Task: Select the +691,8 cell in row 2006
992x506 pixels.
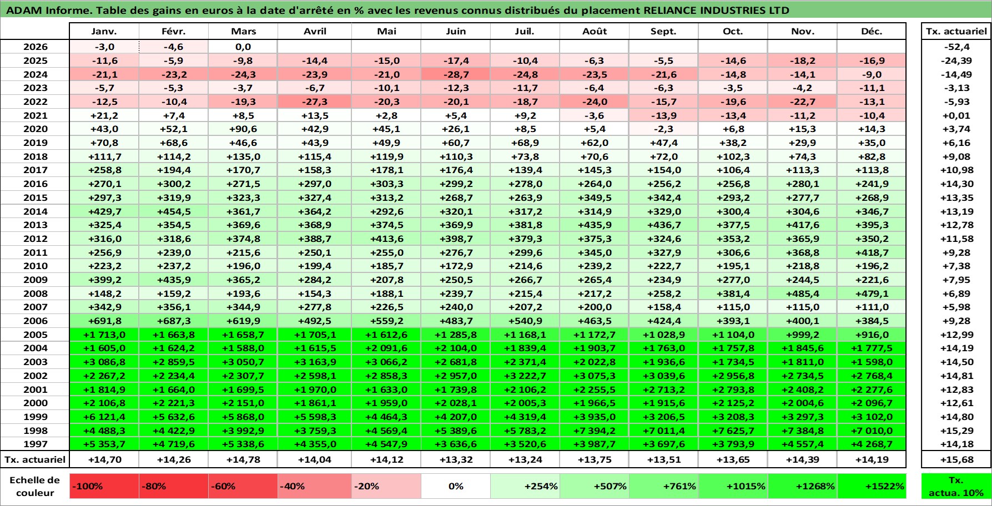Action: (104, 321)
